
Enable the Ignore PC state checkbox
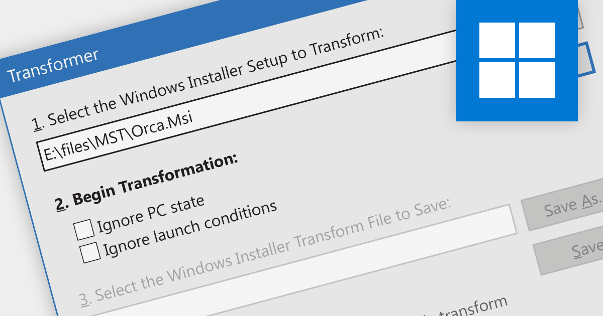pyautogui.click(x=84, y=229)
